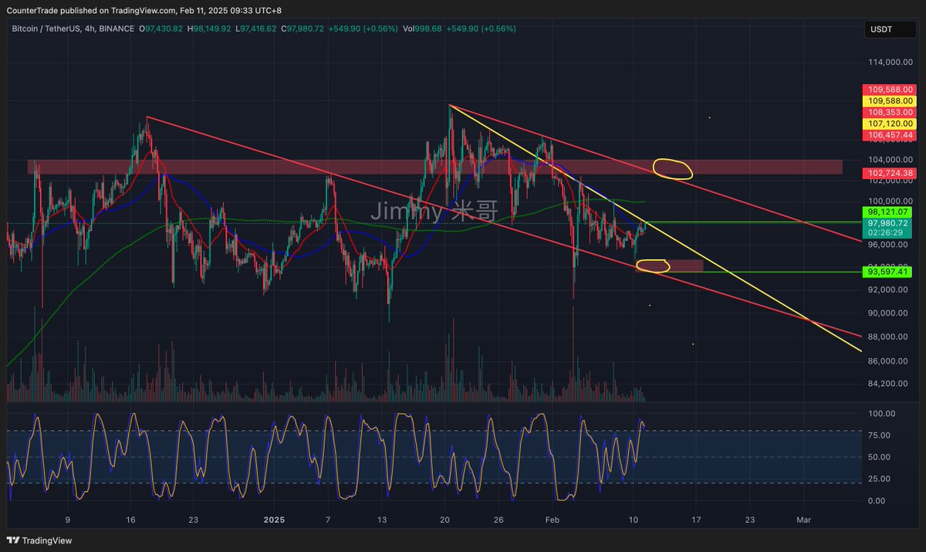Click the red 106,457.44 price label
The width and height of the screenshot is (926, 552).
(x=891, y=134)
